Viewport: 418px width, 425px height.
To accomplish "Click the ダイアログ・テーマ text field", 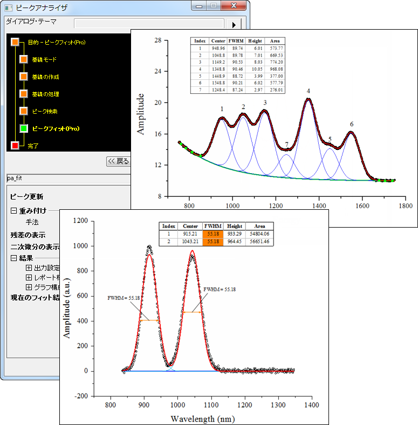I will pyautogui.click(x=149, y=23).
